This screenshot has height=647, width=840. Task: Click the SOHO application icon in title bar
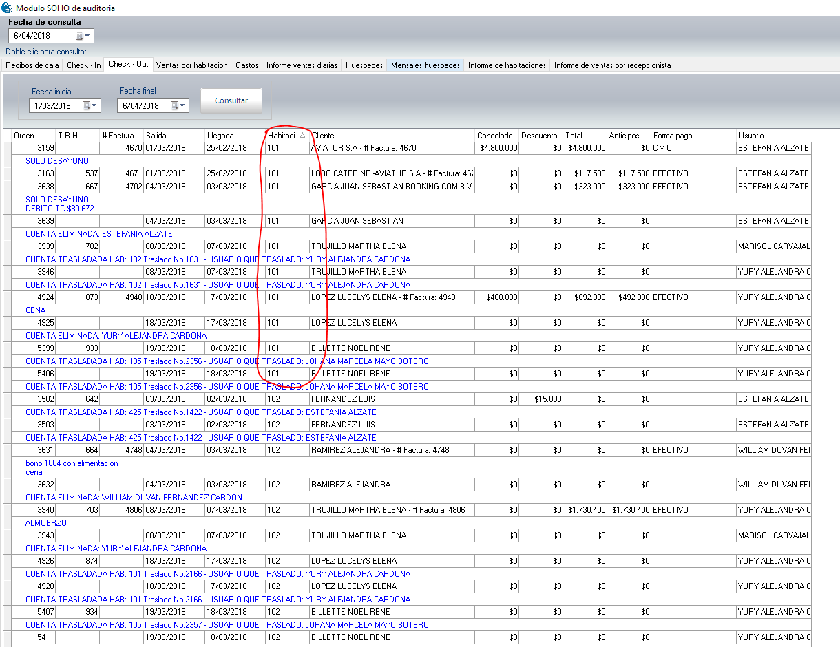pos(7,8)
